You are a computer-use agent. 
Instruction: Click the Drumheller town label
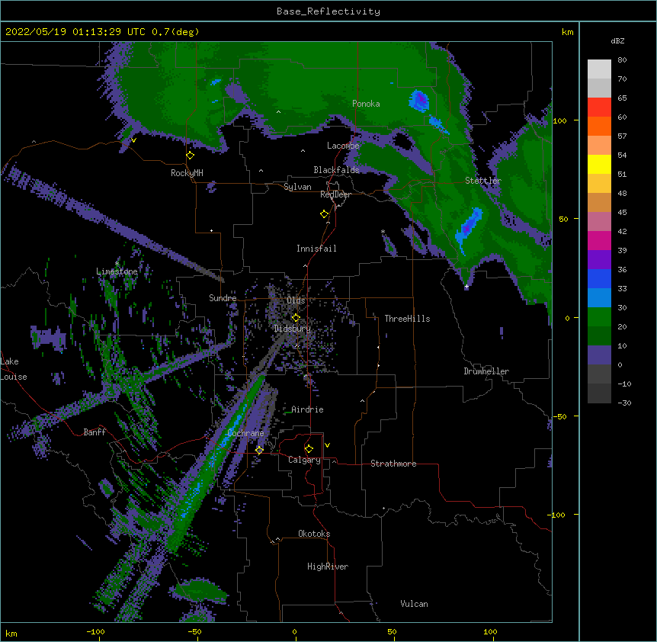tap(486, 371)
